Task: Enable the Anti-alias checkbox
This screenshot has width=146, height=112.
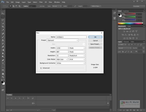Action: (x=38, y=6)
